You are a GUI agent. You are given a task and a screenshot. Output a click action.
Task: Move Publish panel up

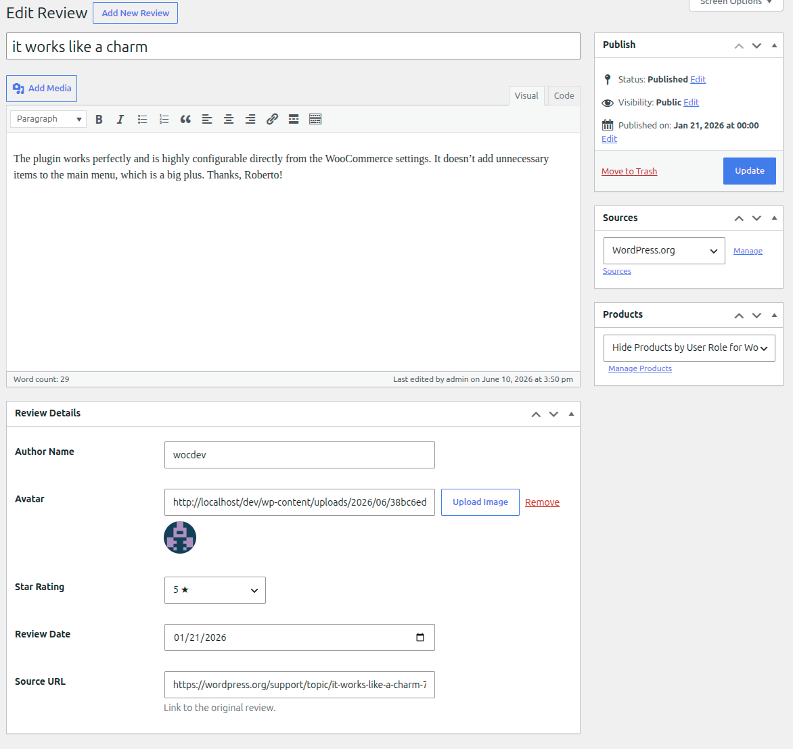[739, 45]
